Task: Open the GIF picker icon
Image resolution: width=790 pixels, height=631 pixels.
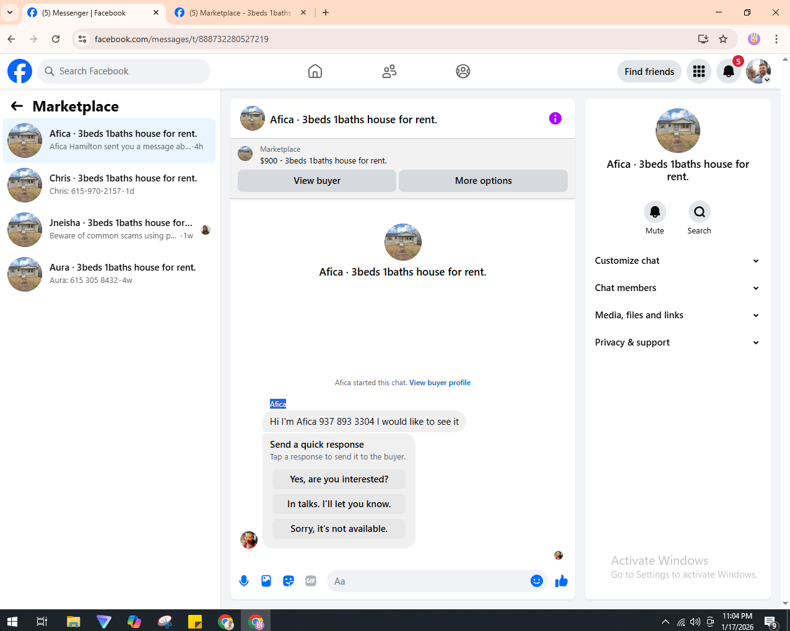Action: point(311,581)
